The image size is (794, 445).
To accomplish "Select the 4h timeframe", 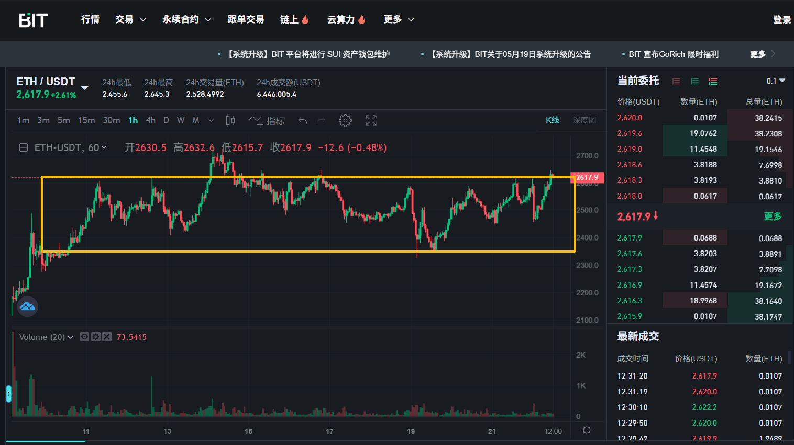I will 150,120.
